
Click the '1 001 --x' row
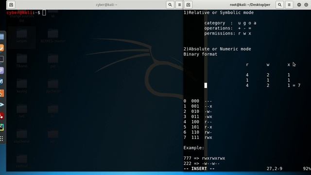(198, 106)
